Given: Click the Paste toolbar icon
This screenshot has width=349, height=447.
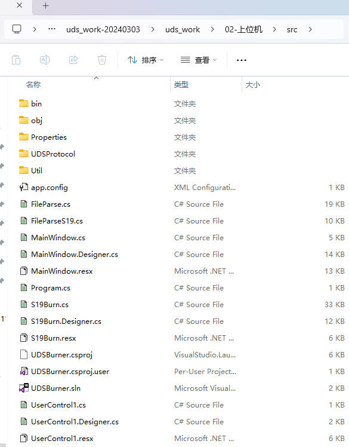Looking at the screenshot, I should coord(16,60).
